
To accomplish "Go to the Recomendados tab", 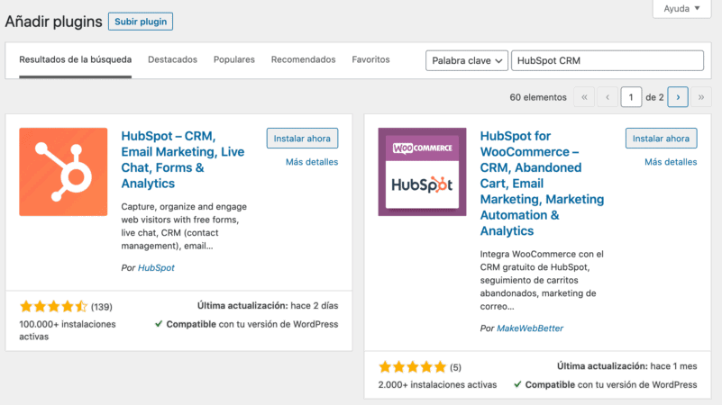I will 303,59.
